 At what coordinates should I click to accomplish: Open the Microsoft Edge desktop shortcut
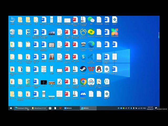tap(91, 44)
